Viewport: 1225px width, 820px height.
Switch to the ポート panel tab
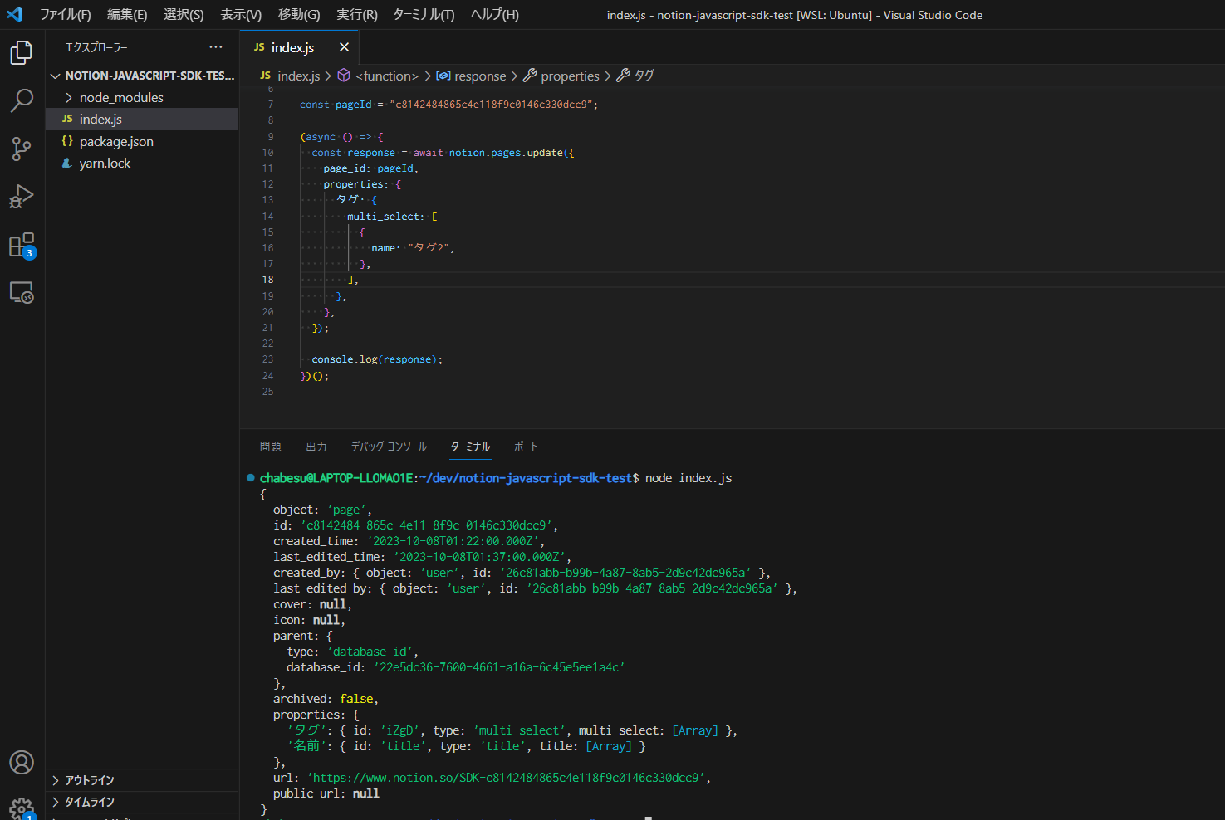click(x=526, y=447)
